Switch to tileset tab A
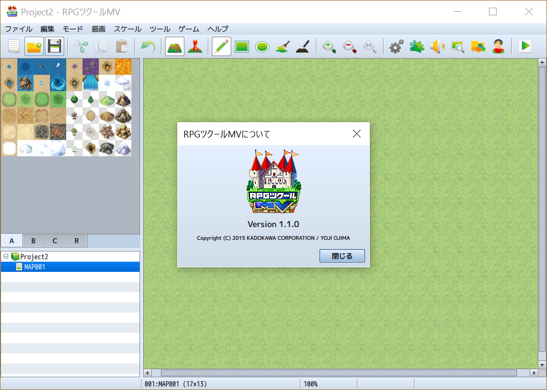Screen dimensions: 547x390 click(12, 241)
